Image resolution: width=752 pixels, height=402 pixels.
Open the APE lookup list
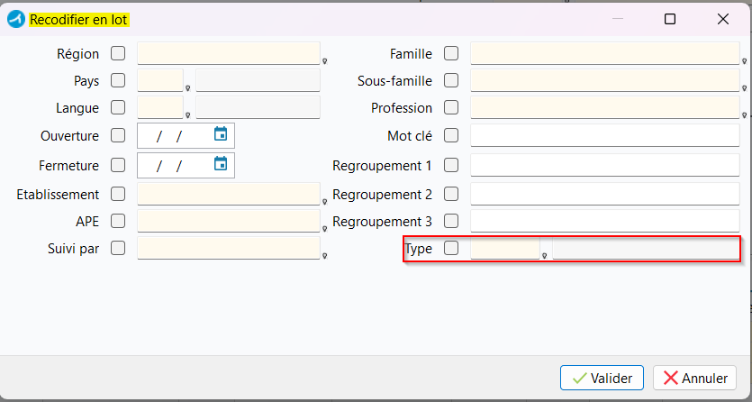pyautogui.click(x=325, y=229)
